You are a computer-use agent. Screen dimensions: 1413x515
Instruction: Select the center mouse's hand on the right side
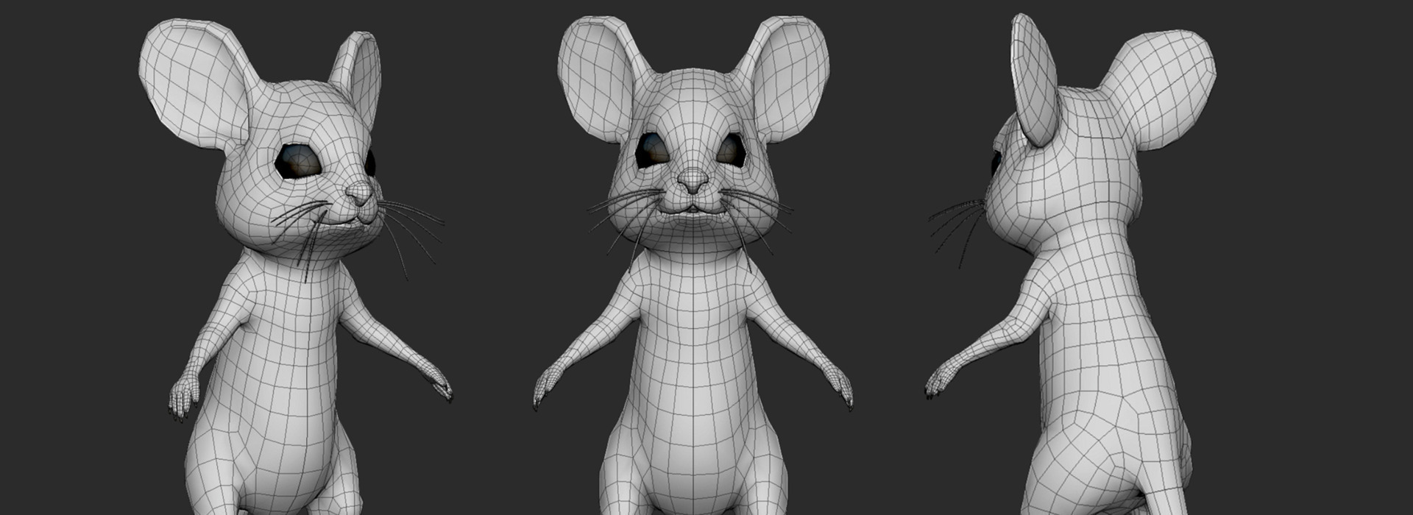click(839, 386)
